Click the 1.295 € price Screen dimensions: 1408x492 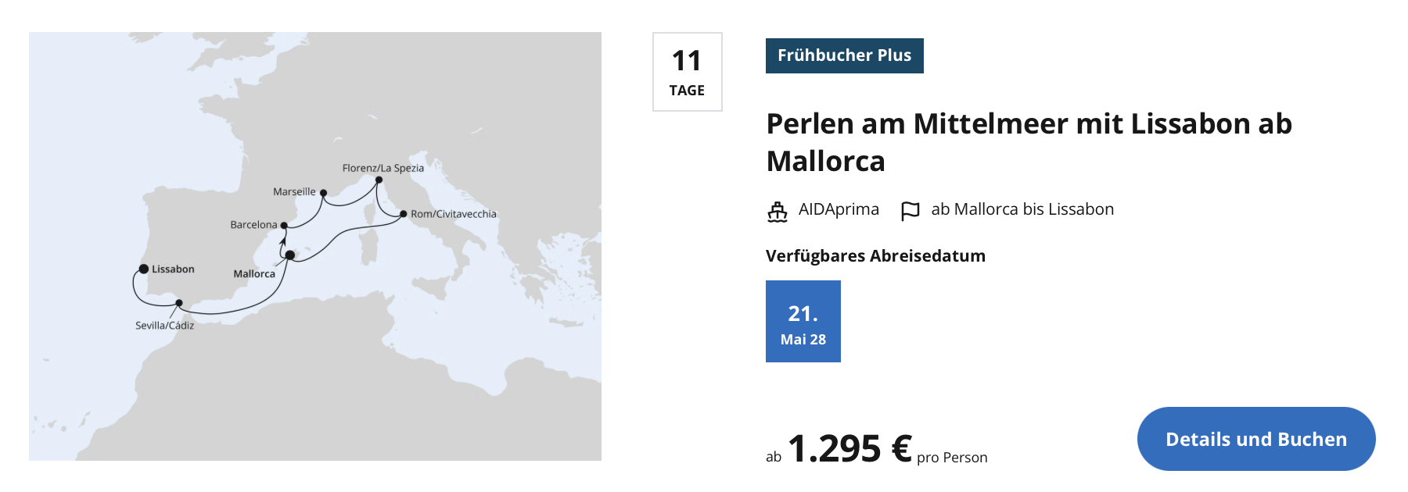point(849,448)
